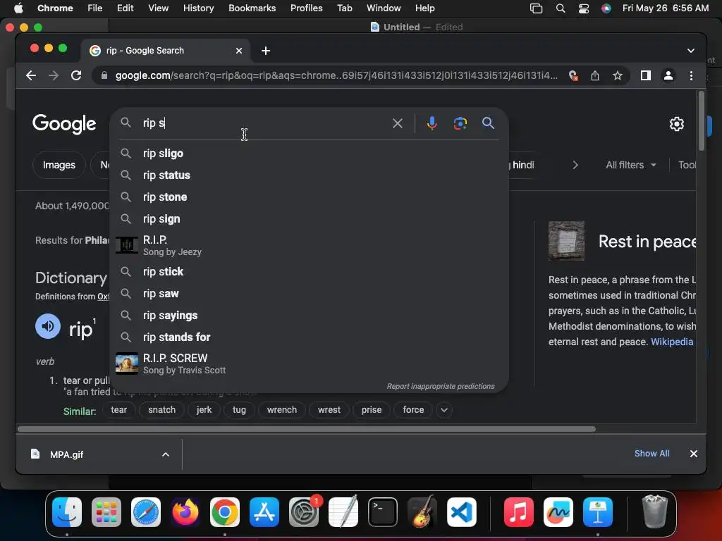Bookmark this tab with the star icon
Screen dimensions: 722x541
pos(618,75)
